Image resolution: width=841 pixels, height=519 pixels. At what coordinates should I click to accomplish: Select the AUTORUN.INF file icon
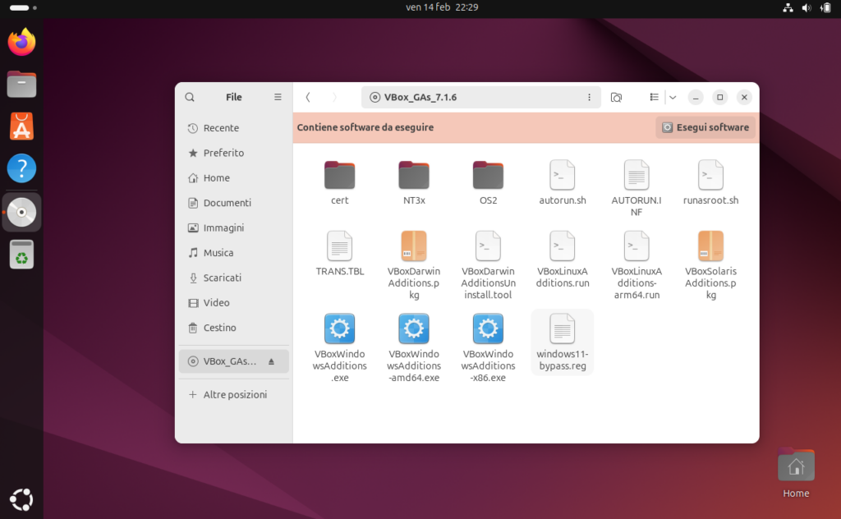coord(636,175)
